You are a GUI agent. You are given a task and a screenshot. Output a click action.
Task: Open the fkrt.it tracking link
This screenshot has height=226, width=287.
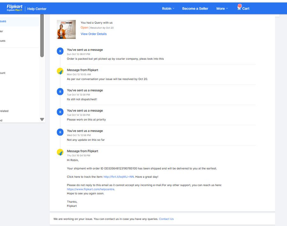point(119,177)
